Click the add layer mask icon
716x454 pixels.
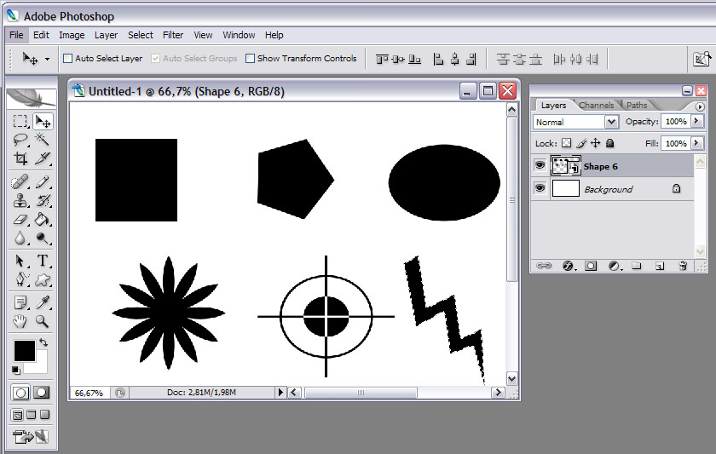(591, 266)
